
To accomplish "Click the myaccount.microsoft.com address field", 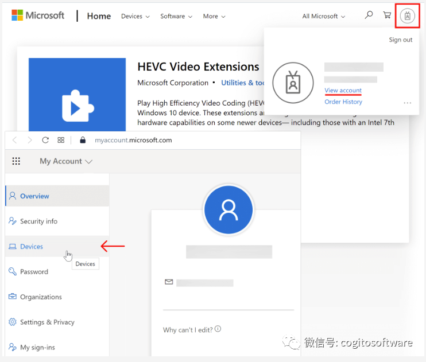I will 133,140.
